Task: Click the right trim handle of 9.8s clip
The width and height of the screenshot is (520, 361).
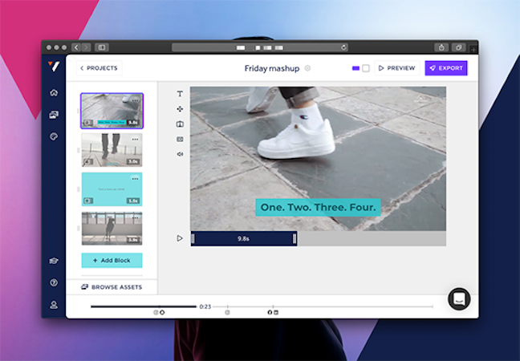Action: pos(295,238)
